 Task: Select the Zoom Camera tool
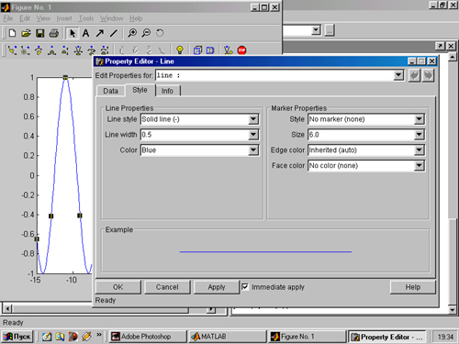(78, 50)
